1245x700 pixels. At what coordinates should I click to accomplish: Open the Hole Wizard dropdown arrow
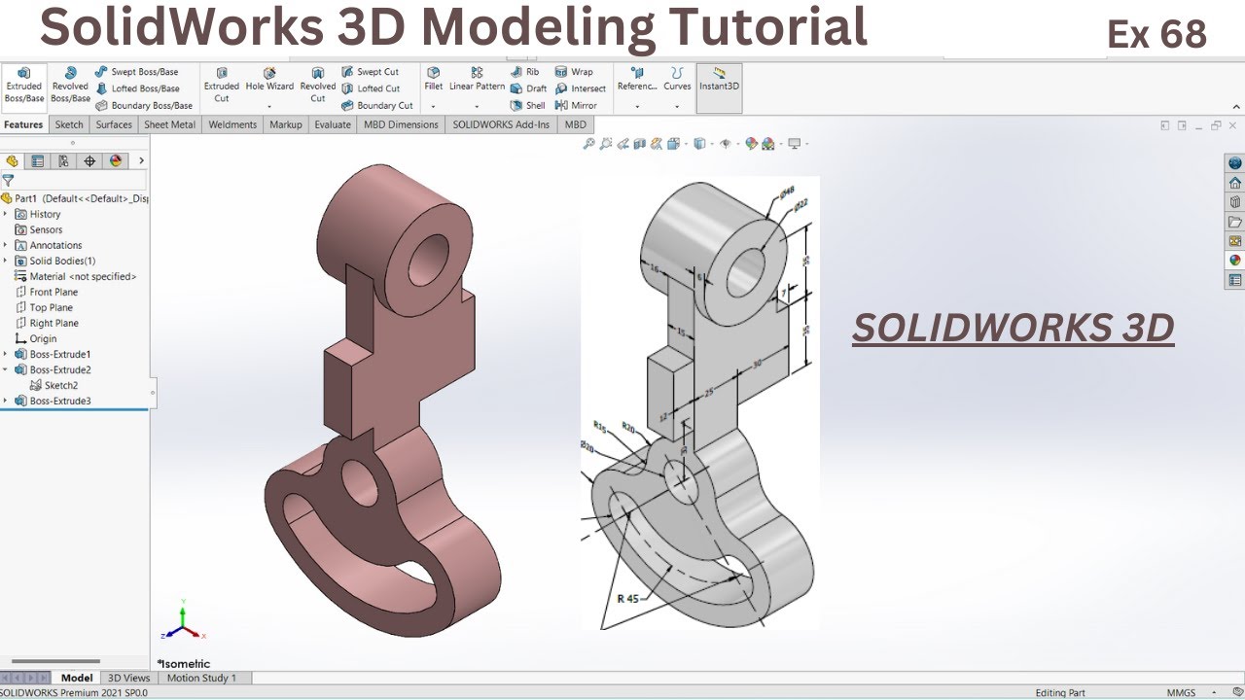tap(269, 105)
